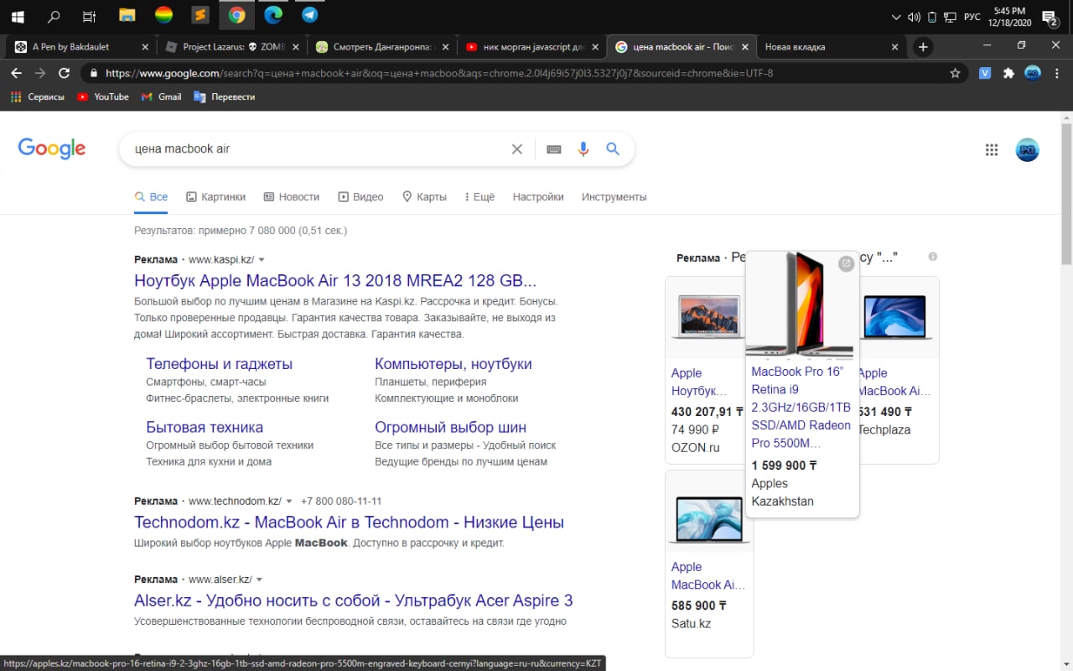Open Sublime Text from taskbar
The width and height of the screenshot is (1073, 671).
(x=200, y=15)
